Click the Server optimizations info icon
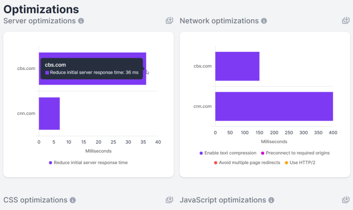 81,21
